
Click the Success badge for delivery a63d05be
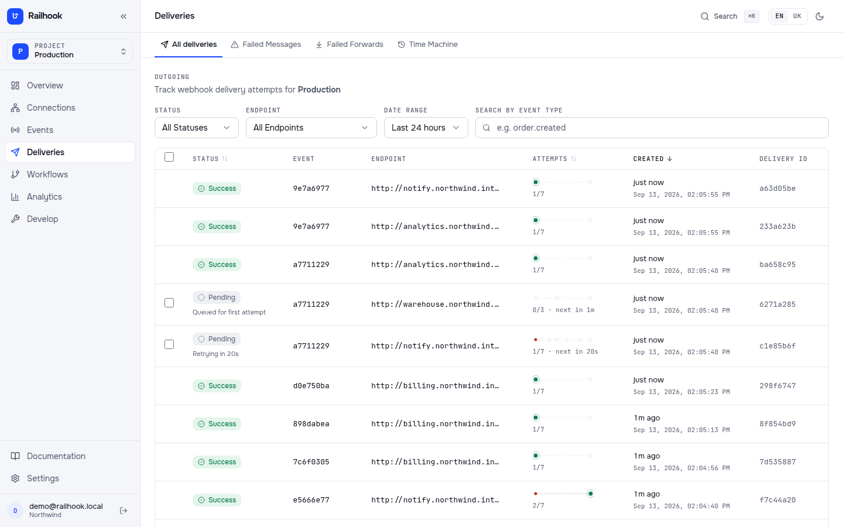pyautogui.click(x=217, y=189)
